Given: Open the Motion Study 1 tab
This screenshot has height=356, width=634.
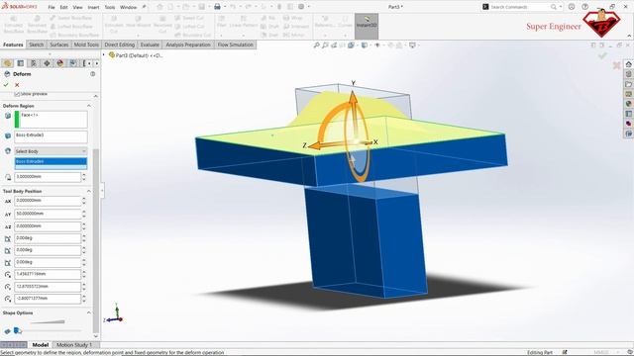Looking at the screenshot, I should tap(74, 345).
